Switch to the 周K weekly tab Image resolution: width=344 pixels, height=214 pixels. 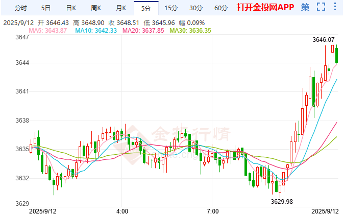[96, 8]
